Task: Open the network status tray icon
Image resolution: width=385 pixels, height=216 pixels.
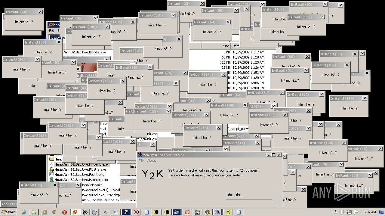Action: click(349, 212)
